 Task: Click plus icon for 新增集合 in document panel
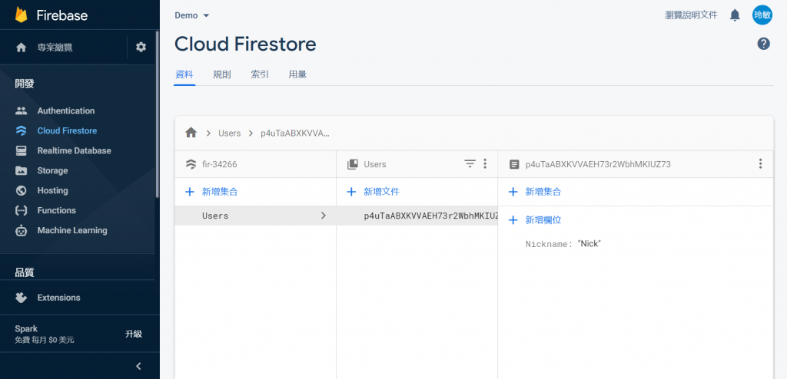pyautogui.click(x=513, y=192)
